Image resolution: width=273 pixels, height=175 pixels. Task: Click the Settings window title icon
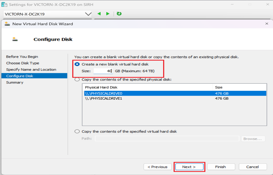pos(5,5)
